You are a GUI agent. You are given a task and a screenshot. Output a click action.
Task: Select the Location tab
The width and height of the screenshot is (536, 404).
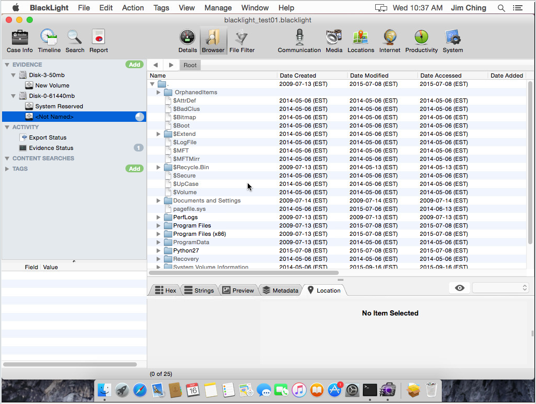click(x=324, y=291)
